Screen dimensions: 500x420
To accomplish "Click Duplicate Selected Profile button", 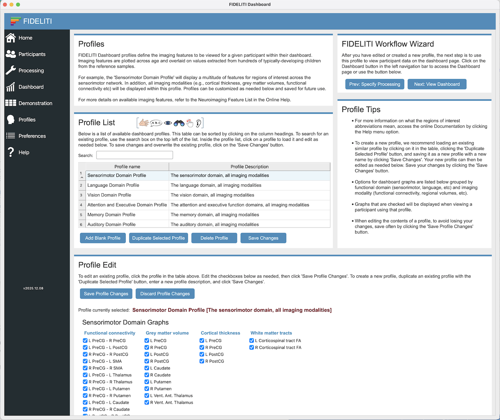I will (158, 238).
